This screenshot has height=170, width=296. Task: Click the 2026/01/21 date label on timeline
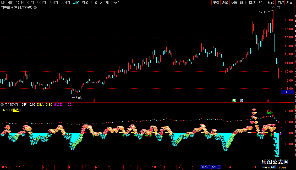coord(210,167)
